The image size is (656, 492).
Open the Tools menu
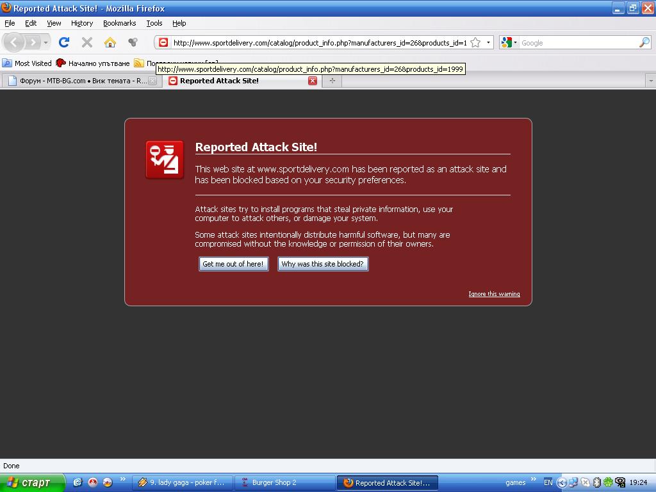[154, 23]
